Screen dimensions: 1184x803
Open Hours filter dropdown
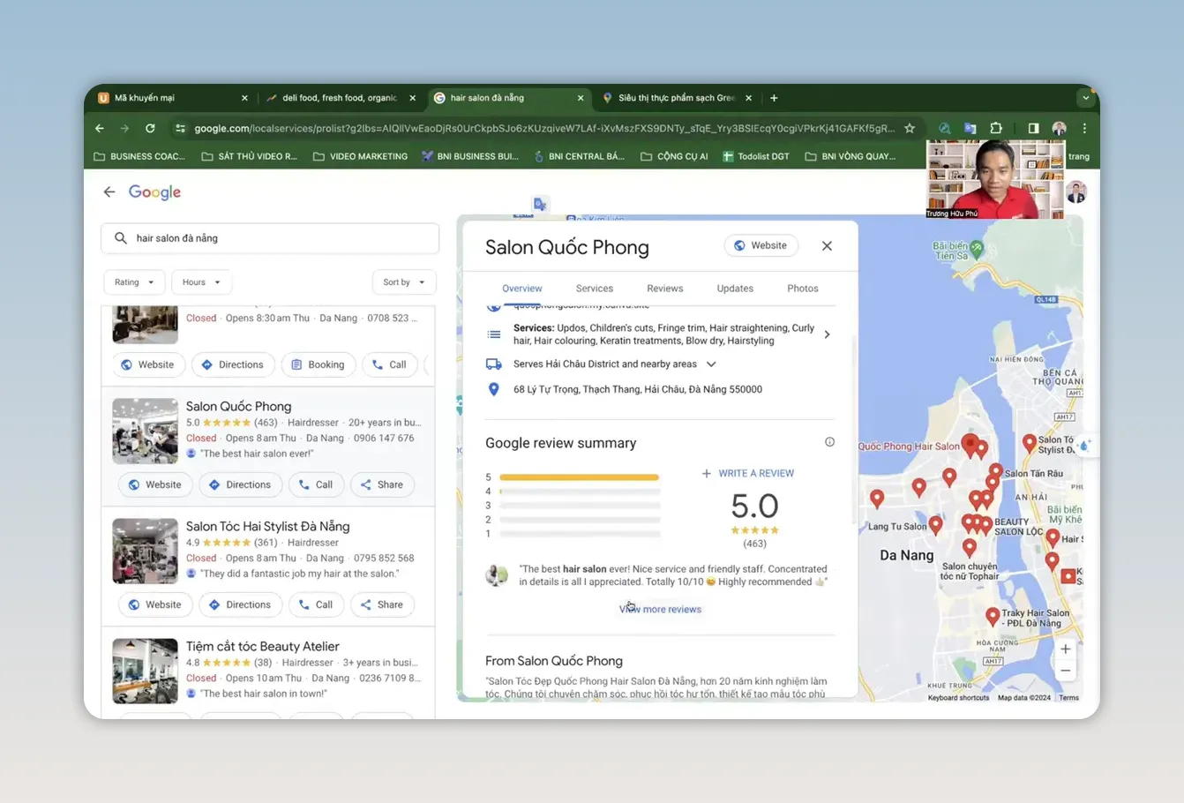(x=201, y=282)
